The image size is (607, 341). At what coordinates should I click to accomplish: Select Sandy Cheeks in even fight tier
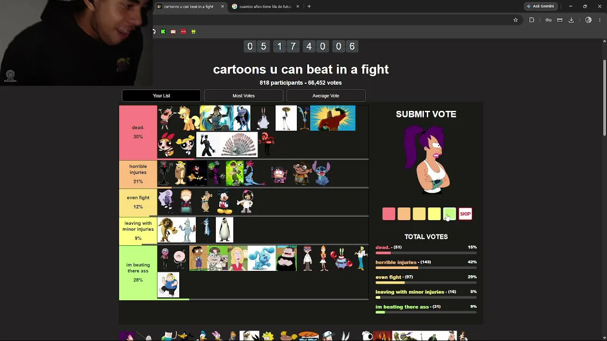246,202
